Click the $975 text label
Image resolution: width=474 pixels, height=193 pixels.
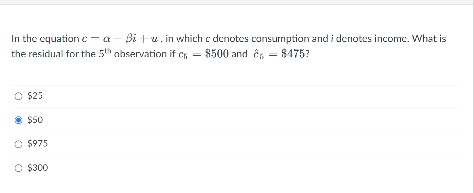pos(37,144)
